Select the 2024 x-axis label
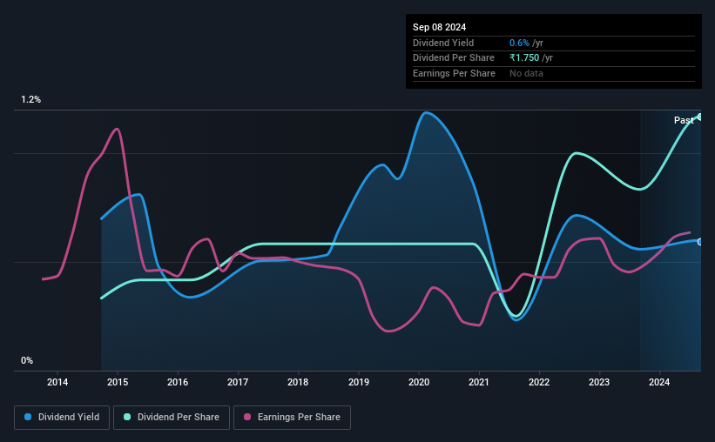Viewport: 715px width, 442px height. coord(659,382)
